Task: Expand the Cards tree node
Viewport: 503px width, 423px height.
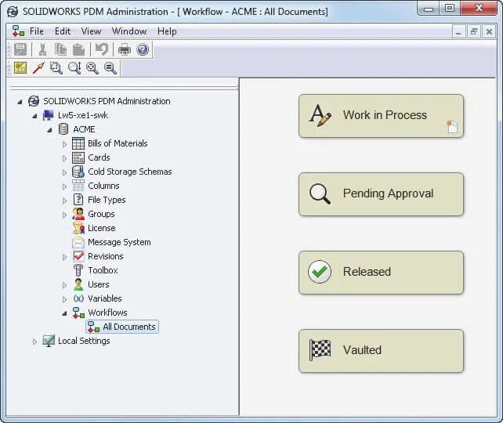Action: point(64,158)
